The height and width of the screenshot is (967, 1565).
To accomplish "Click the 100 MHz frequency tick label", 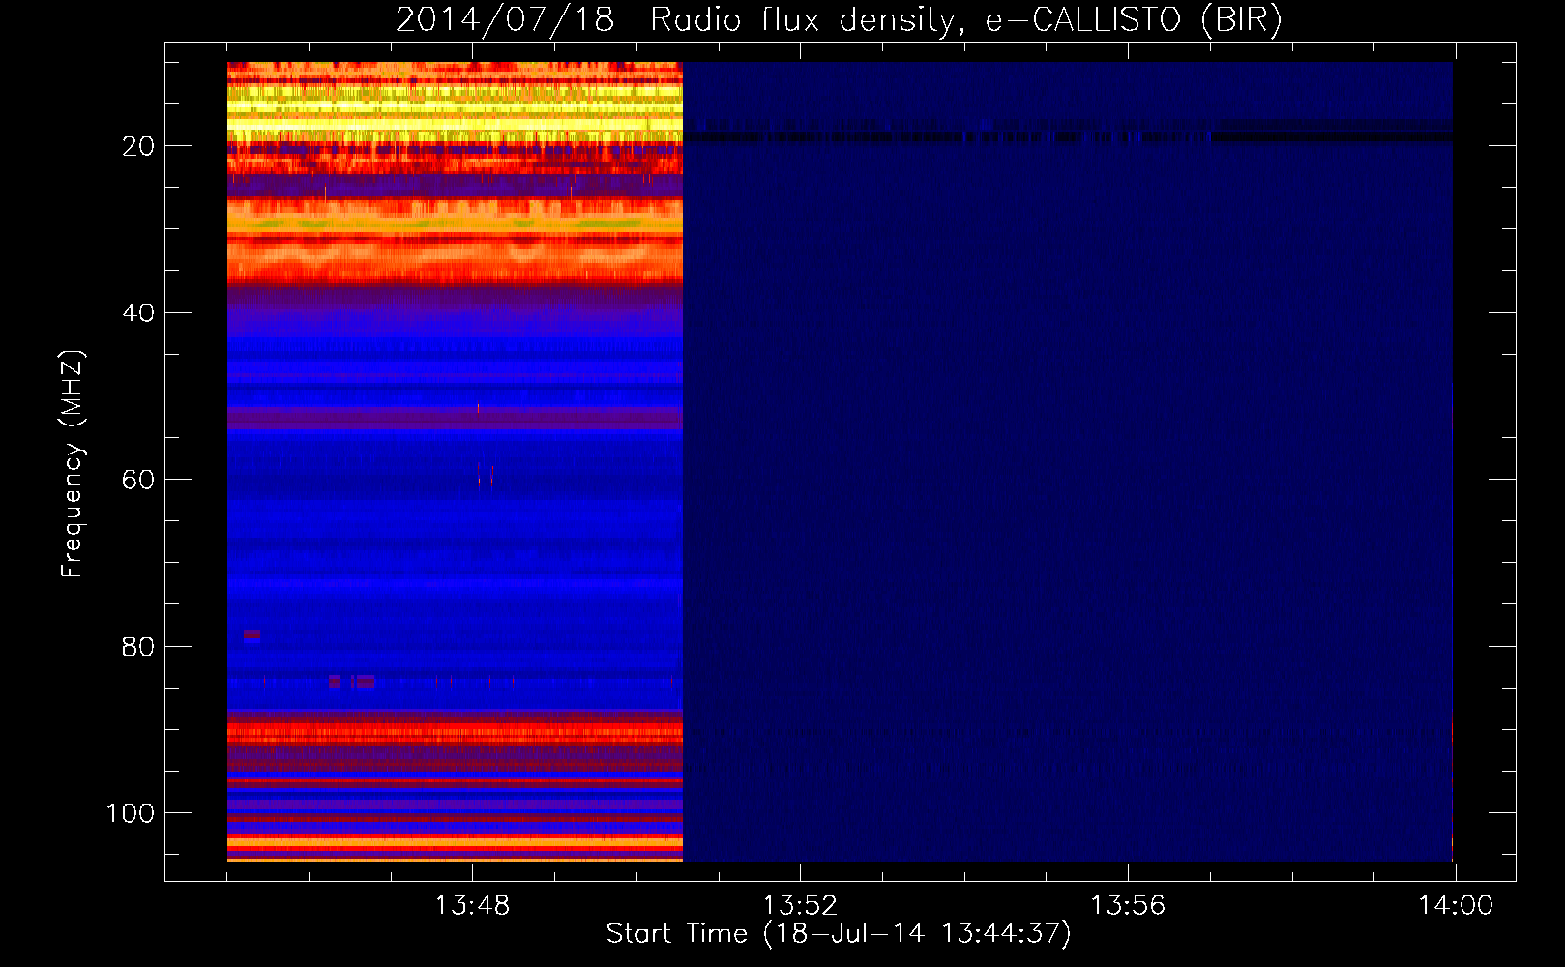I will click(x=130, y=813).
